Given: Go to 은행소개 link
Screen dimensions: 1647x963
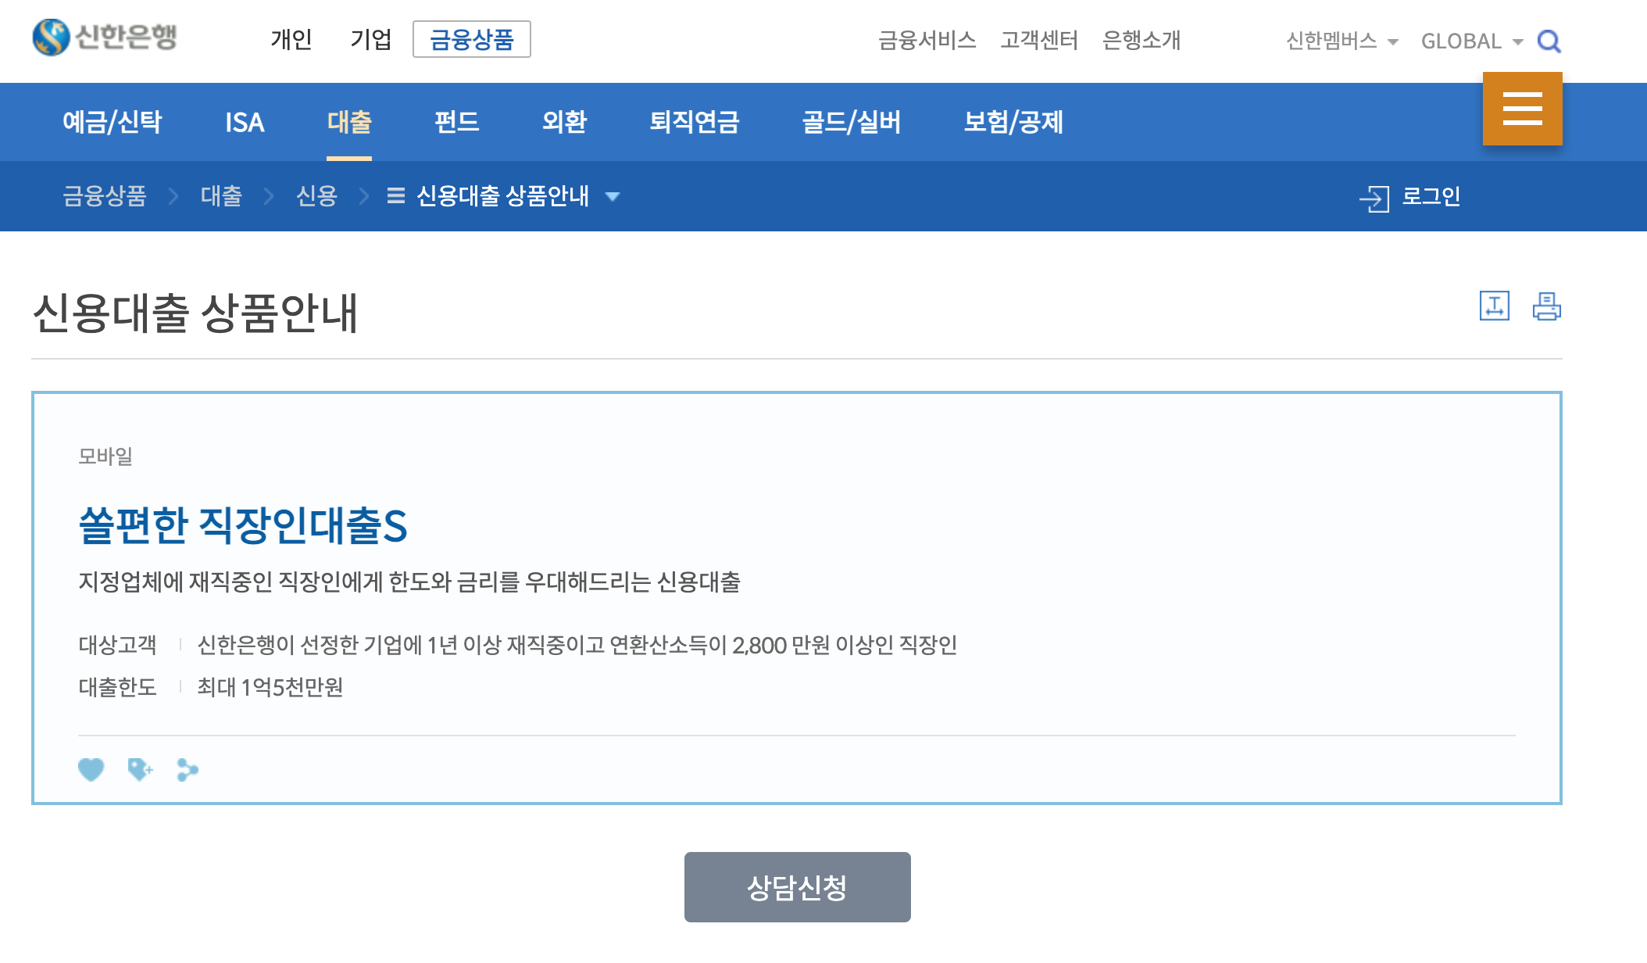Looking at the screenshot, I should (x=1141, y=40).
